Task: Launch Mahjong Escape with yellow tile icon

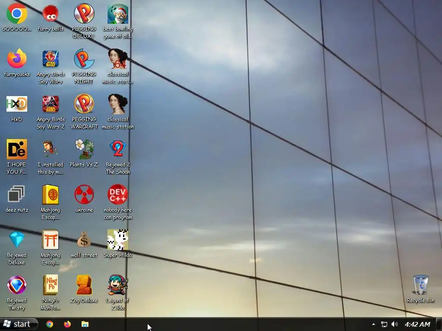Action: 51,194
